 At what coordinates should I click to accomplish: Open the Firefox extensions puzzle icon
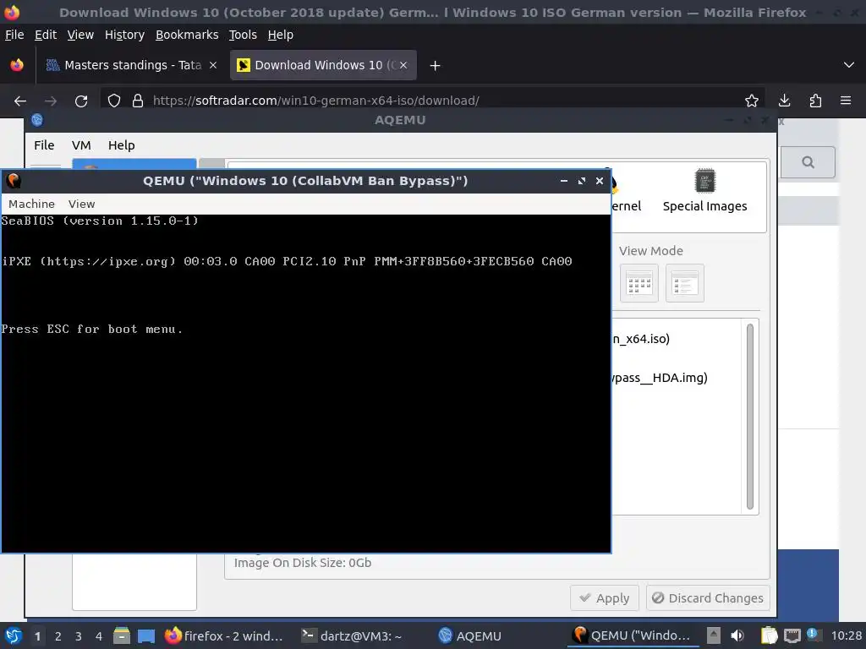[815, 101]
